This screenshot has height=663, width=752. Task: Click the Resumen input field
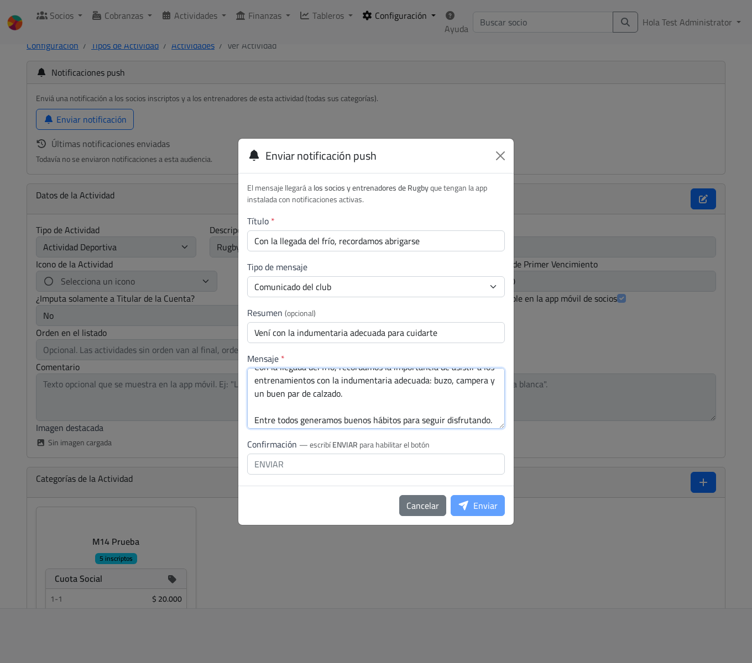point(376,333)
